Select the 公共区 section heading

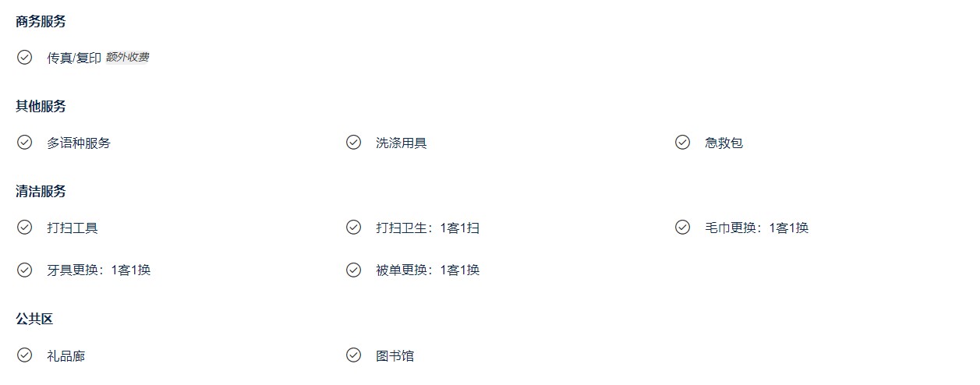pos(34,320)
